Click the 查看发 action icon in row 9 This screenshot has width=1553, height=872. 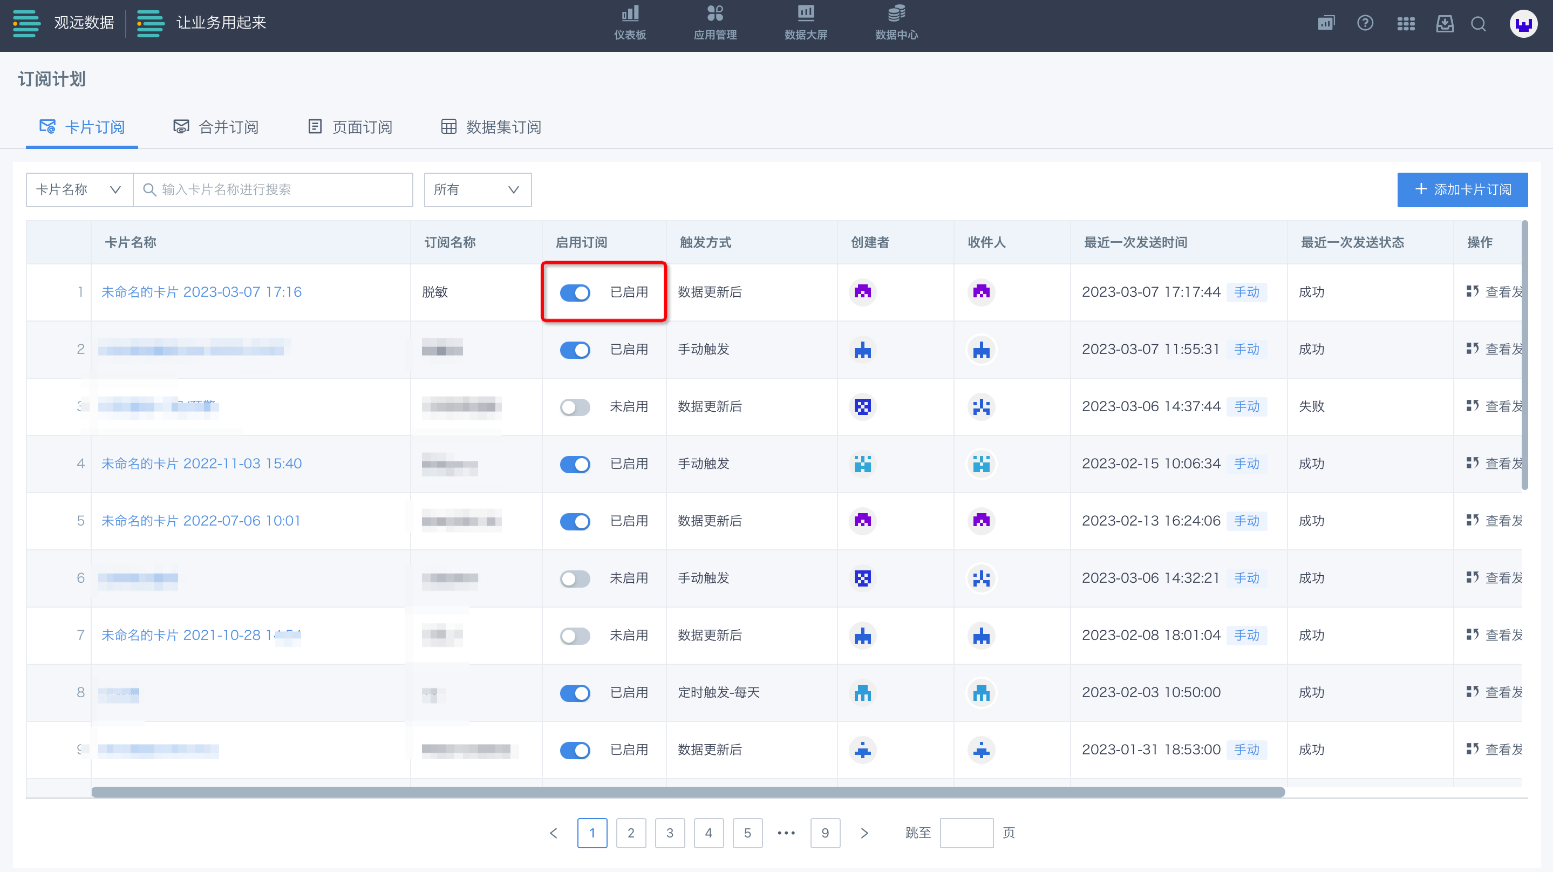coord(1472,749)
